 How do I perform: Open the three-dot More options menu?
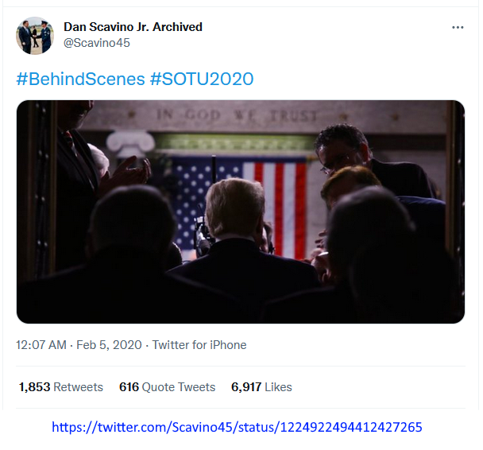458,27
